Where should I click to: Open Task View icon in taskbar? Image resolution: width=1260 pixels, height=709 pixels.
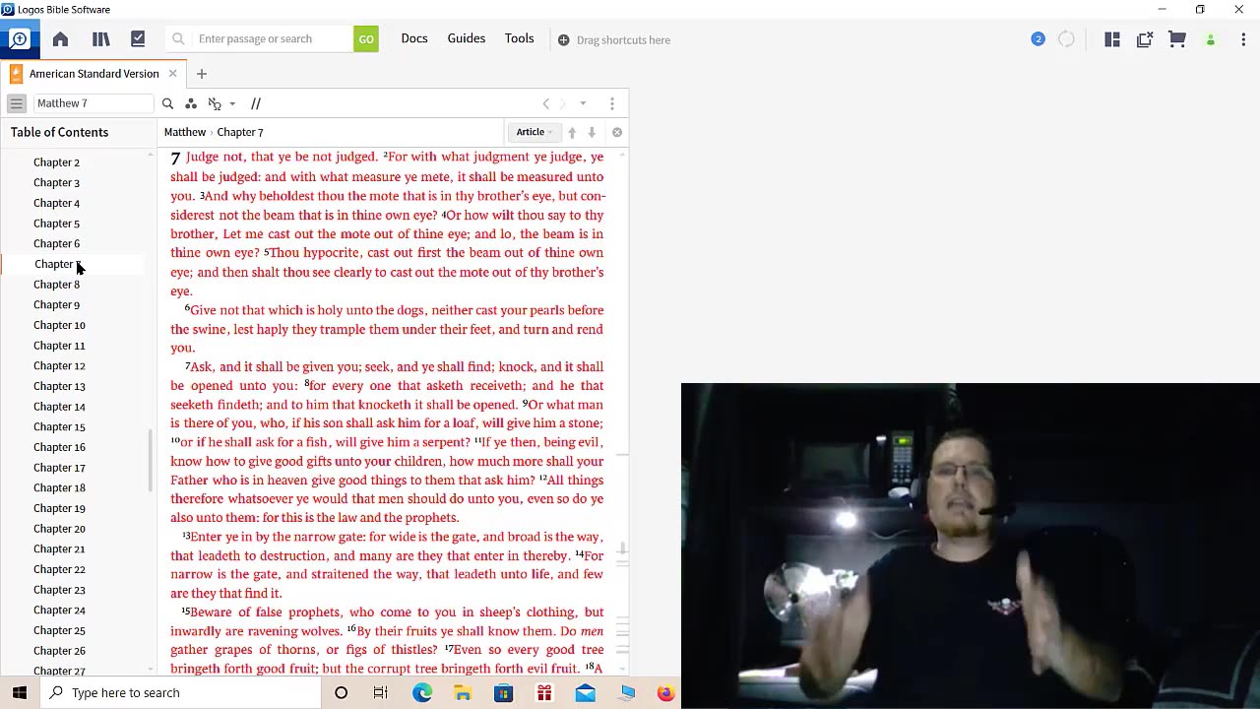381,693
